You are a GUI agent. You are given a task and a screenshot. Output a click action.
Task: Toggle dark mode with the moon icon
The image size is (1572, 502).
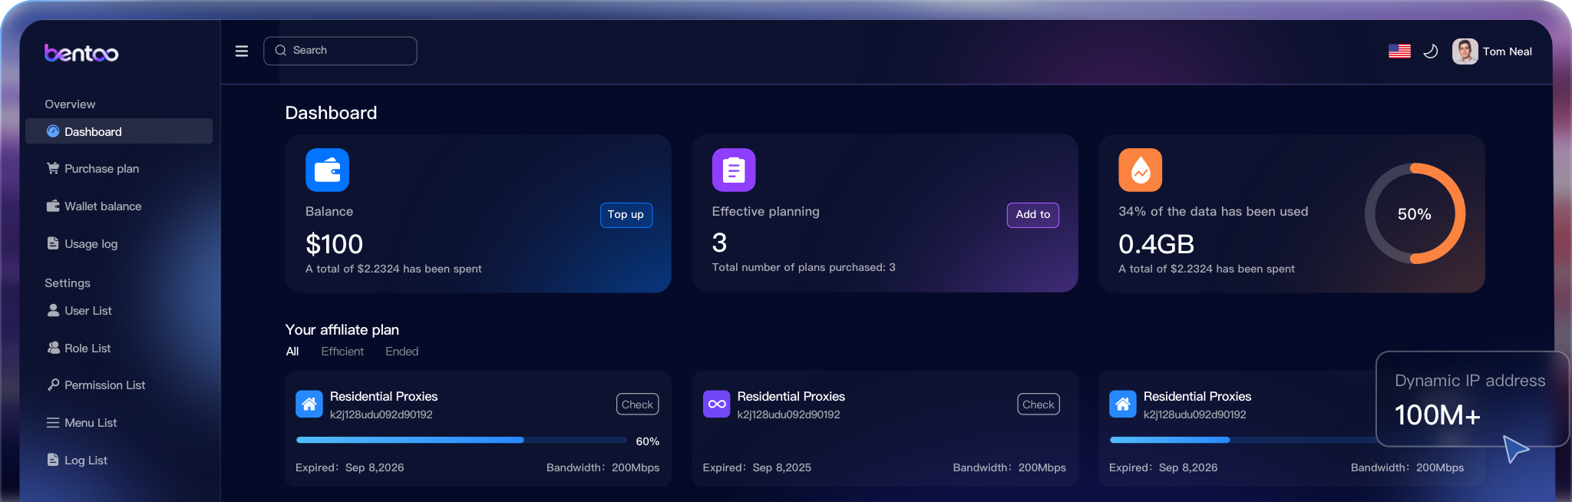pos(1430,51)
